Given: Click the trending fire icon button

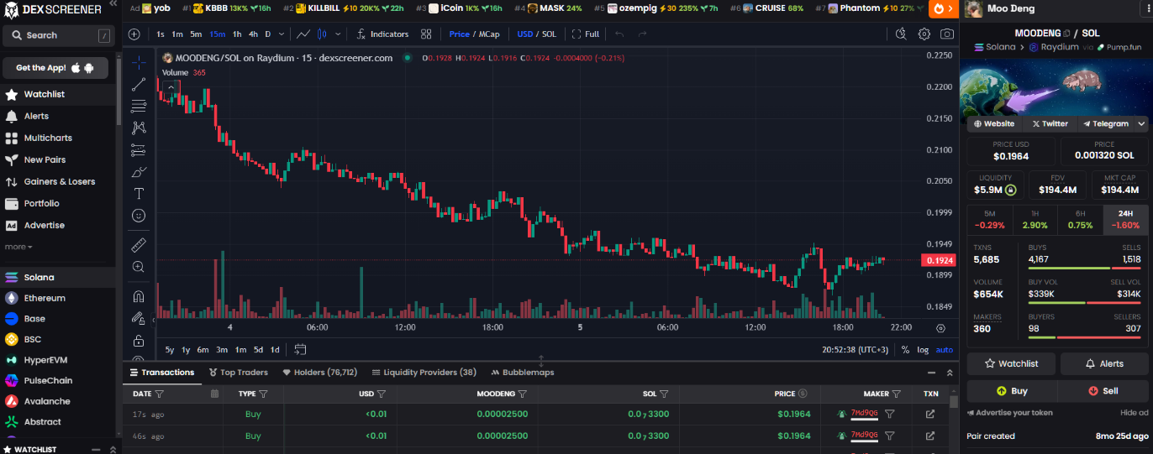Looking at the screenshot, I should pos(944,8).
